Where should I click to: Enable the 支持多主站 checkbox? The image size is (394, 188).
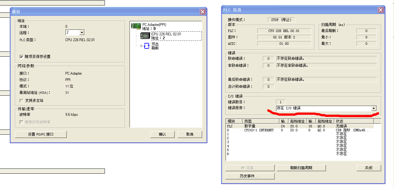coord(21,101)
